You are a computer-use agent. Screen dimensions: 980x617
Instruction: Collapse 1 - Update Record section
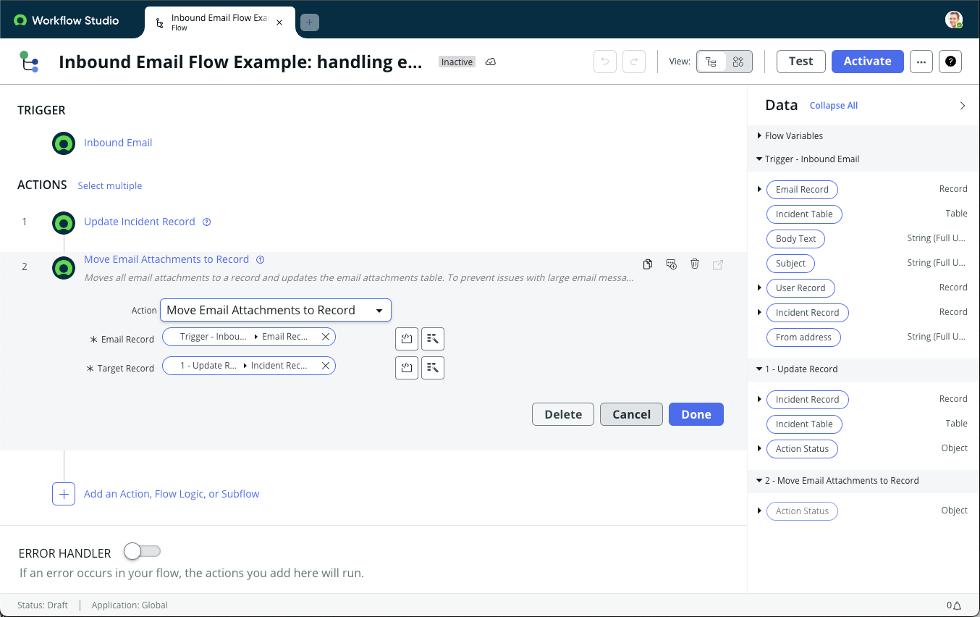(759, 369)
